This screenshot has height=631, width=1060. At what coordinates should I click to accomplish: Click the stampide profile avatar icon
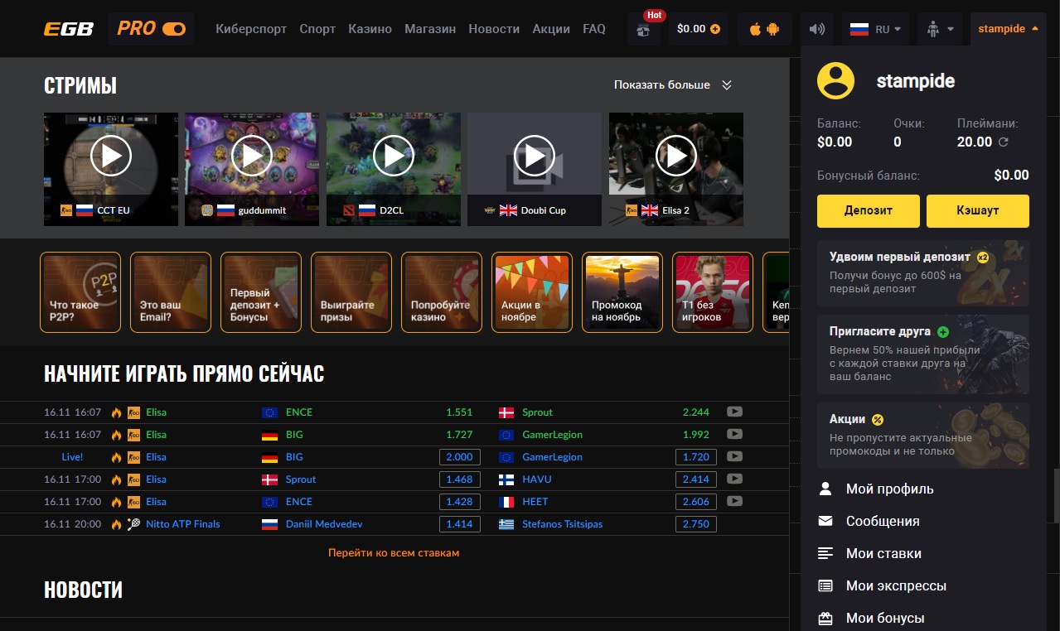click(x=836, y=81)
